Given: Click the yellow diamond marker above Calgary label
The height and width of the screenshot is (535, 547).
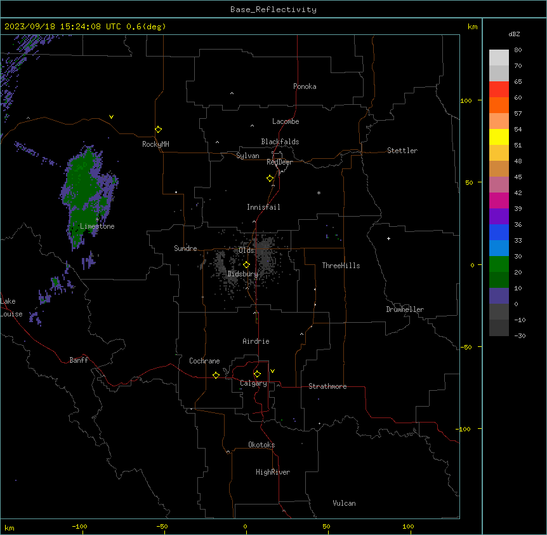Looking at the screenshot, I should click(x=257, y=374).
